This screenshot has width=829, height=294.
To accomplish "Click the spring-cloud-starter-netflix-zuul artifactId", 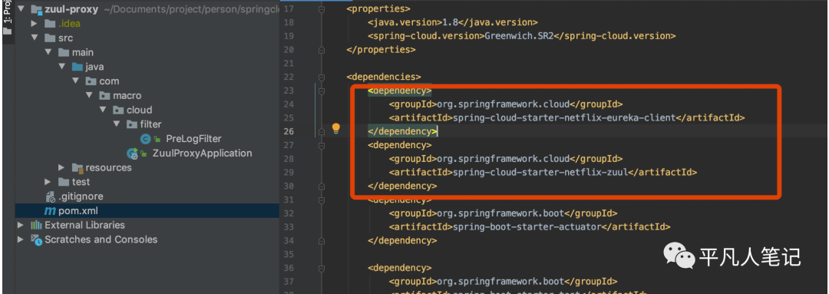I will coord(541,173).
